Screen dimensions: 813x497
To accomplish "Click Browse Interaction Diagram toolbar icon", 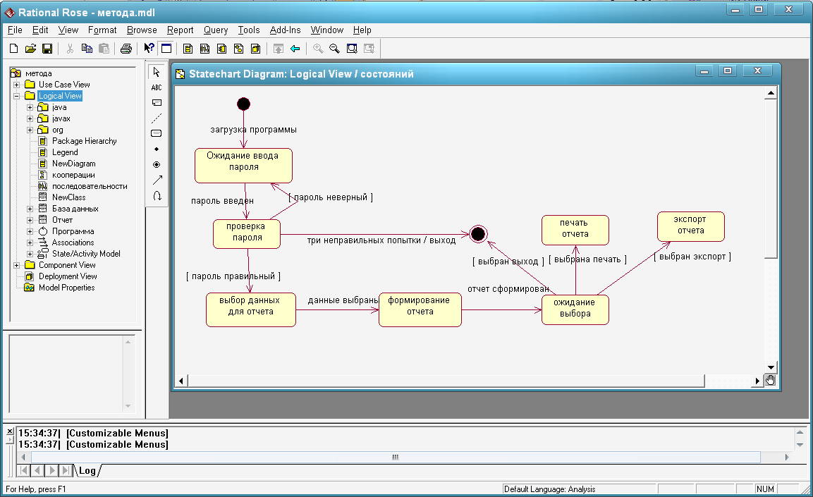I will pos(204,49).
